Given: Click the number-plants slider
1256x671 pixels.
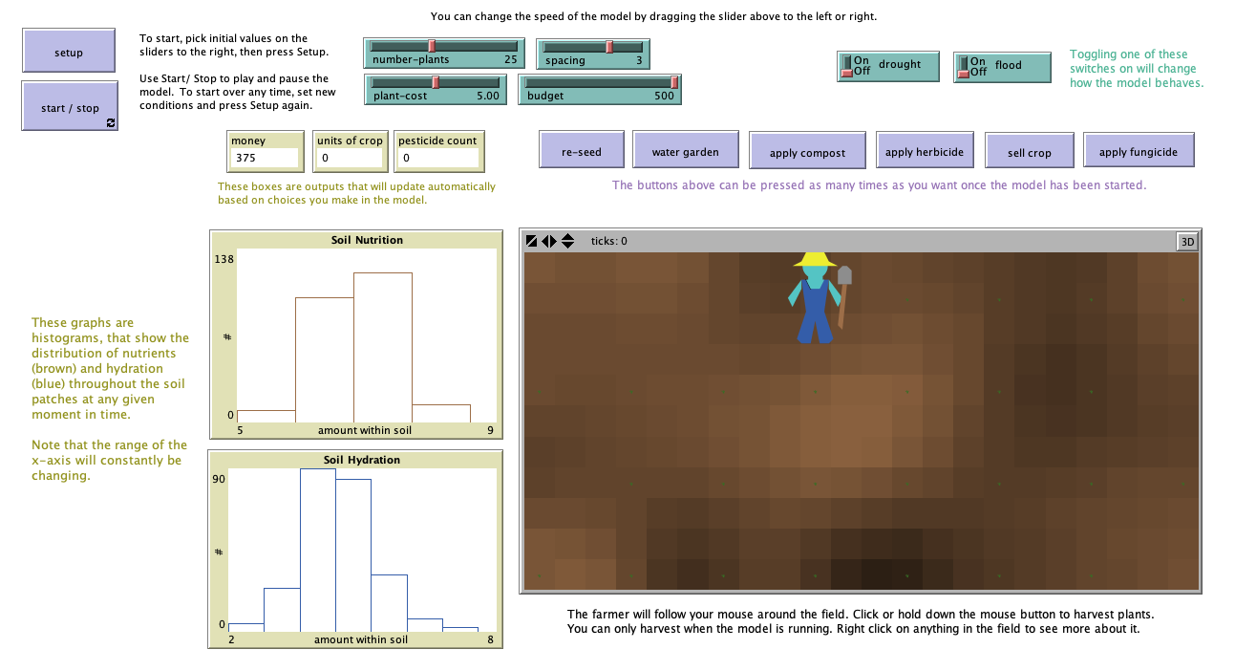Looking at the screenshot, I should pos(442,46).
